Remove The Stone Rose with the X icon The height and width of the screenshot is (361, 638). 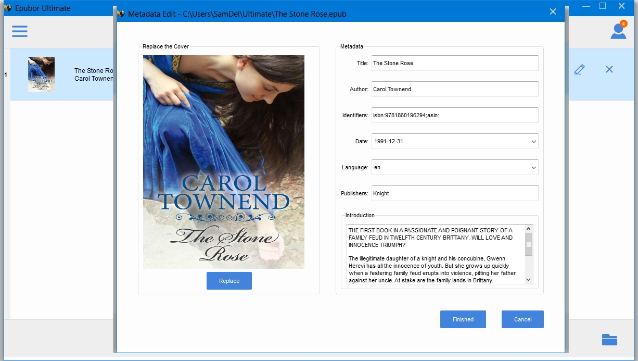click(x=609, y=69)
